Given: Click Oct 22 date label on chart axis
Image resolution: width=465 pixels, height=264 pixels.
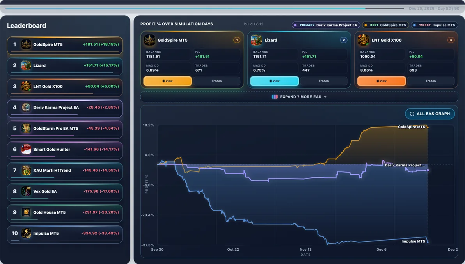Looking at the screenshot, I should [x=233, y=250].
